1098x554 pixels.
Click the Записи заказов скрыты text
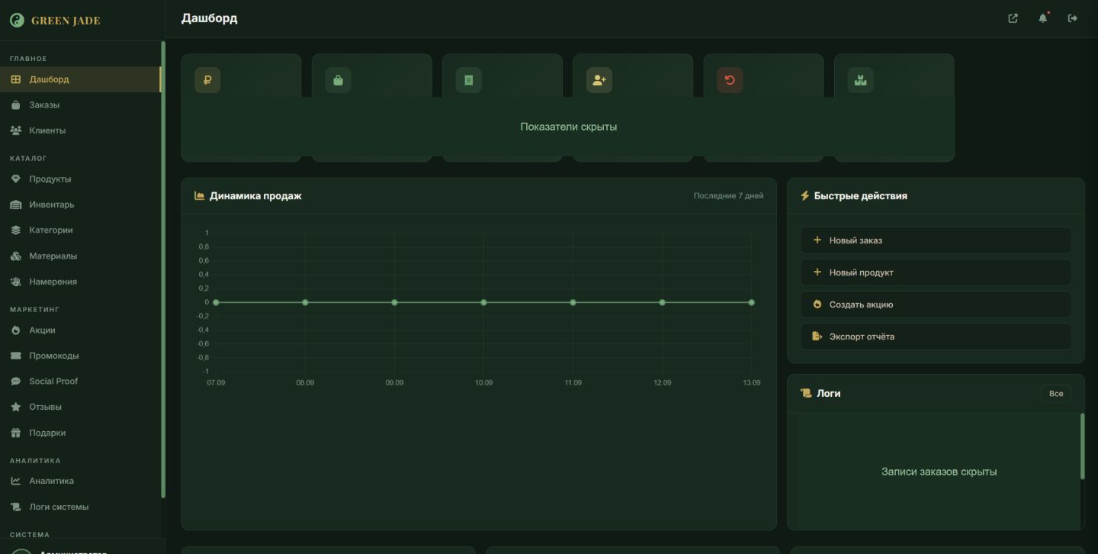coord(939,472)
